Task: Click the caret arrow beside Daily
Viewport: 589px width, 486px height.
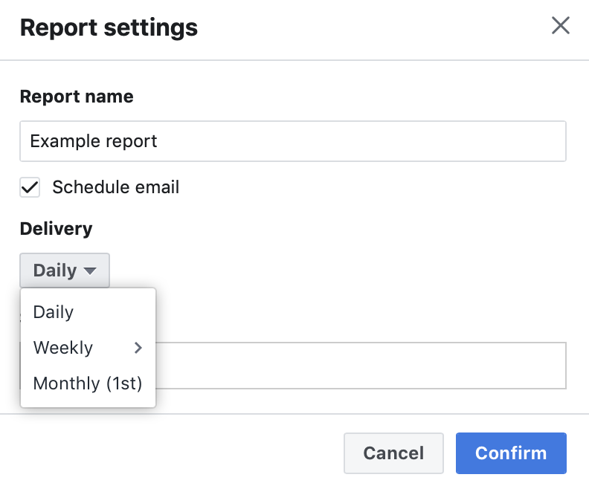Action: pos(90,271)
